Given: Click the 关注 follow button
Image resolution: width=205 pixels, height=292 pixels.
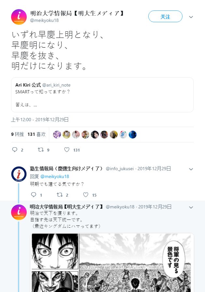Looking at the screenshot, I should [x=165, y=16].
